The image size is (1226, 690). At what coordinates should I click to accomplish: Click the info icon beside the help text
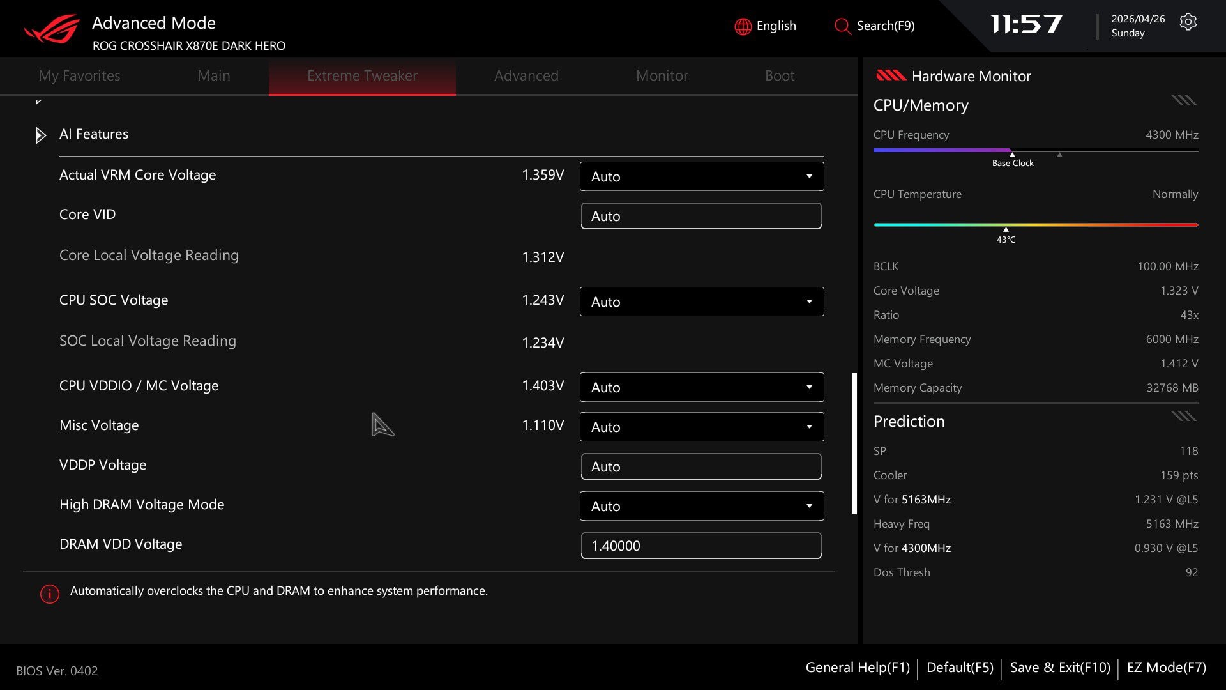click(50, 594)
